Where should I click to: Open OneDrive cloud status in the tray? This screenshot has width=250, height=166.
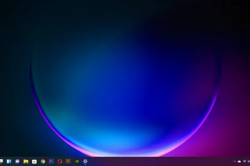pos(239,161)
